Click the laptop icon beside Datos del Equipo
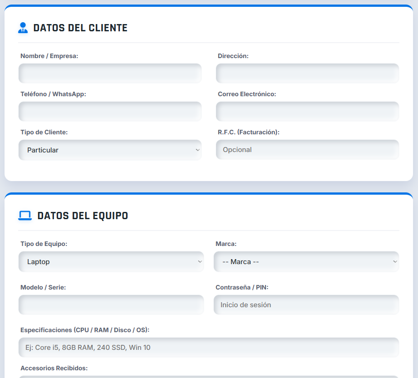 tap(25, 216)
